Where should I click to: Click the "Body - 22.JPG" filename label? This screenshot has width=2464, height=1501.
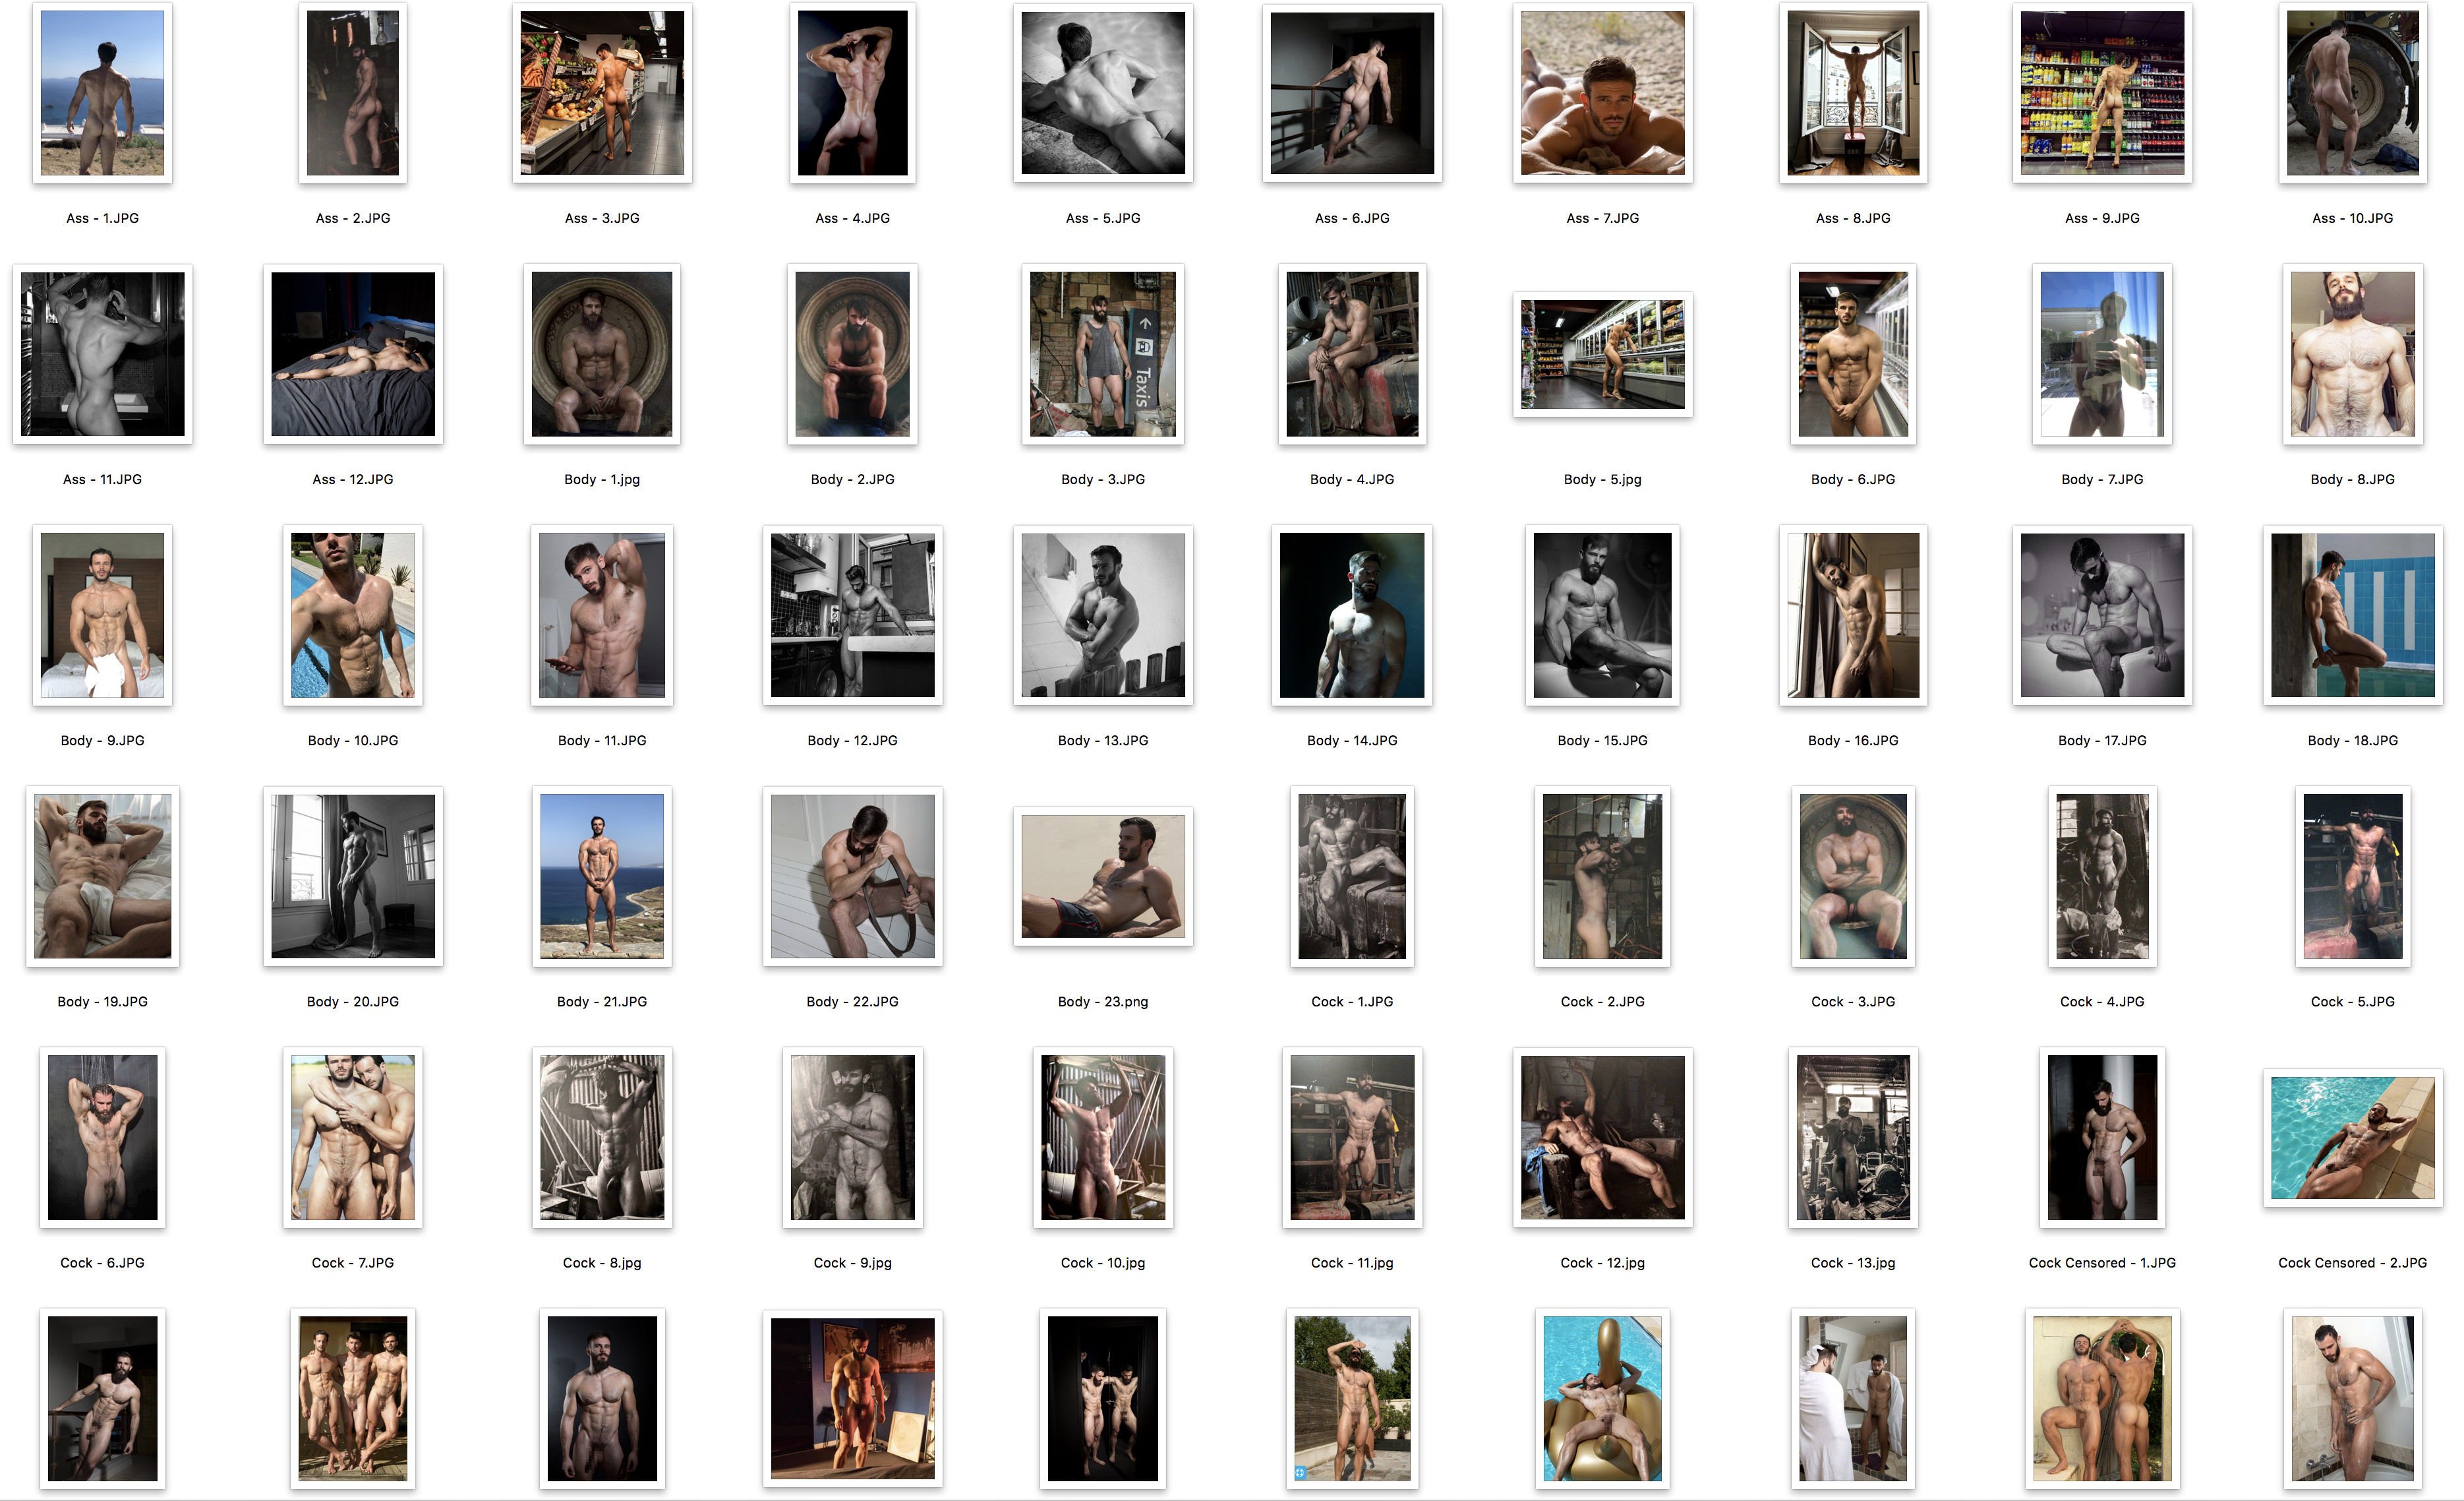click(852, 1002)
